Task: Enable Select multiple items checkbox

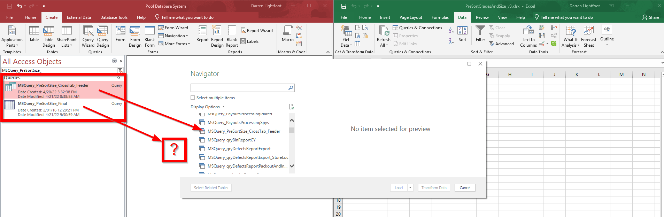Action: click(193, 98)
